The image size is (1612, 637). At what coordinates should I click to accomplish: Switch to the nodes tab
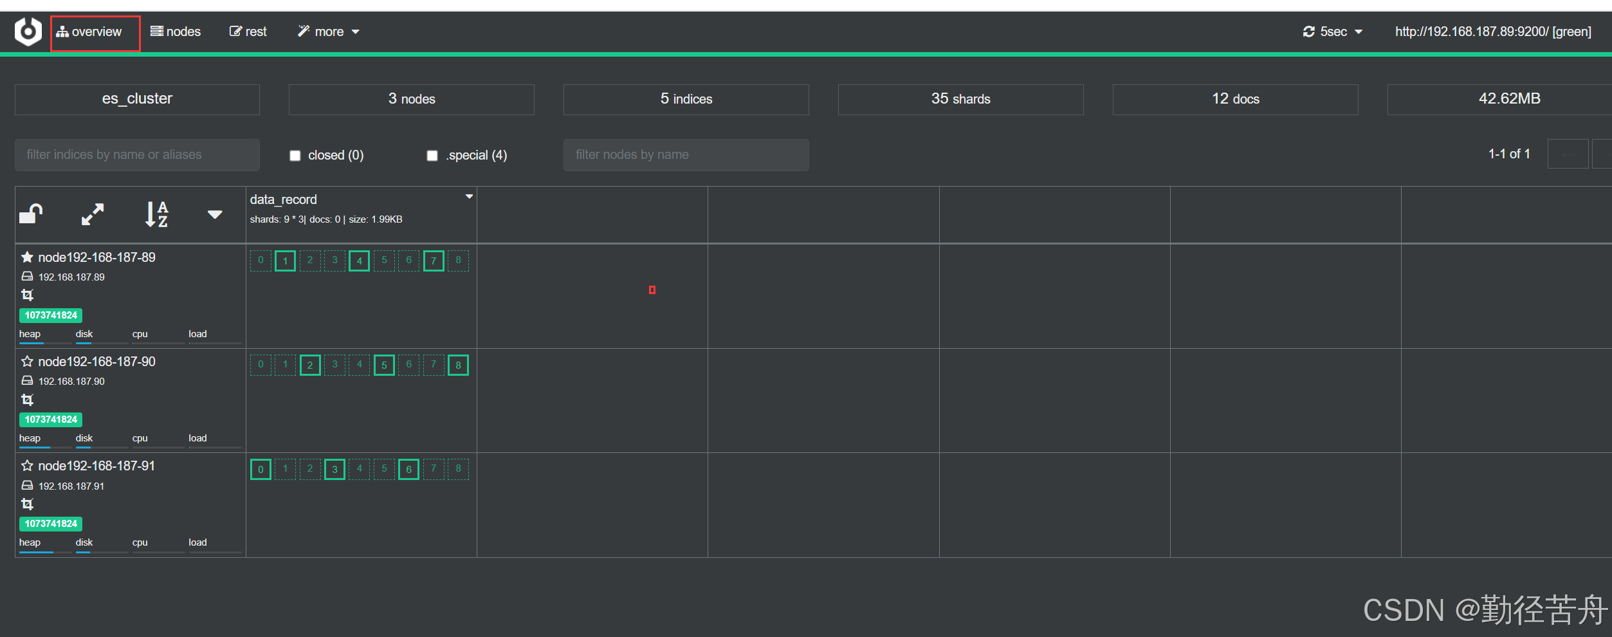coord(176,32)
